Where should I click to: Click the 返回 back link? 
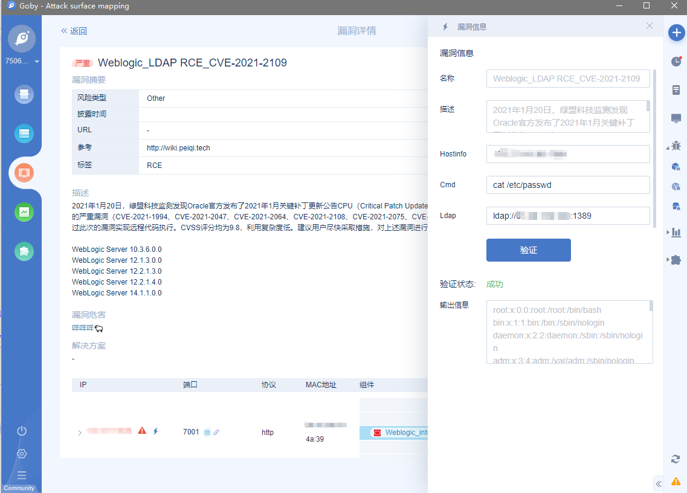[x=74, y=31]
